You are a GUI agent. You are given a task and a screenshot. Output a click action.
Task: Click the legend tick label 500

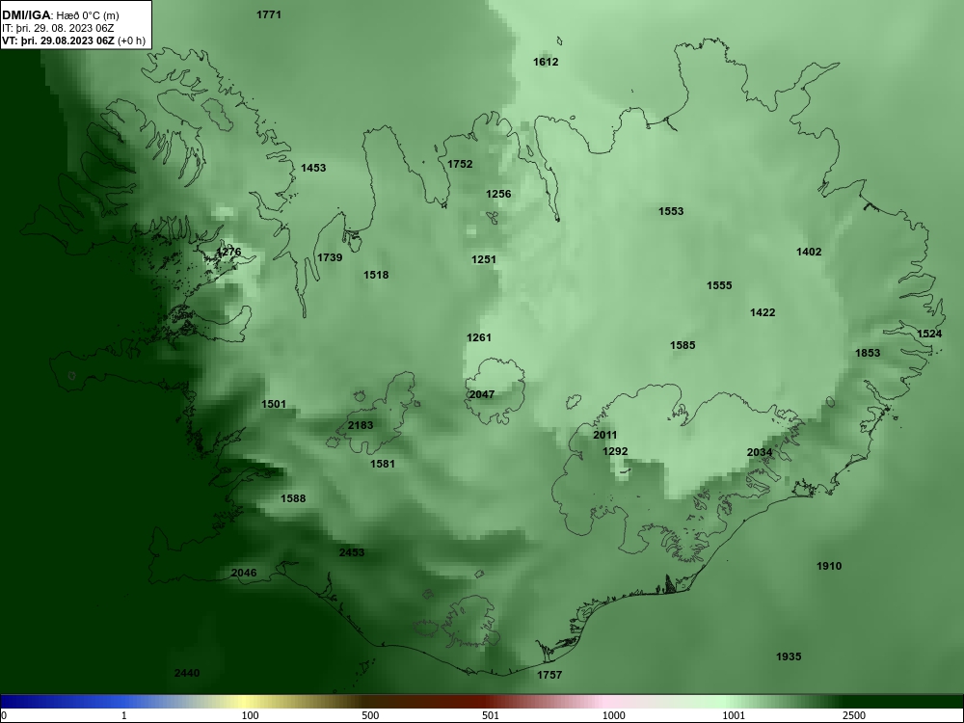click(x=370, y=715)
